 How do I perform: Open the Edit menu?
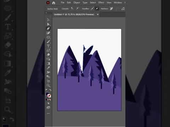[x=69, y=2]
